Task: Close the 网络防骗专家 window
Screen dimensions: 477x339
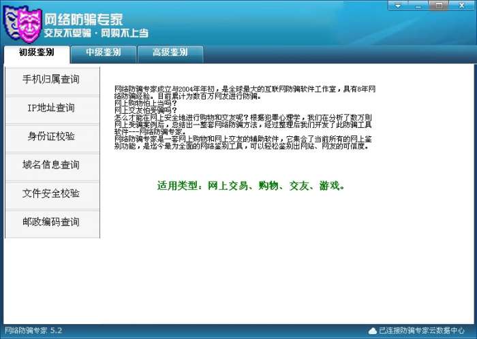Action: 462,5
